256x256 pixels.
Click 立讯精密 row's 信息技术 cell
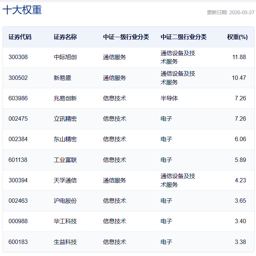click(x=115, y=119)
